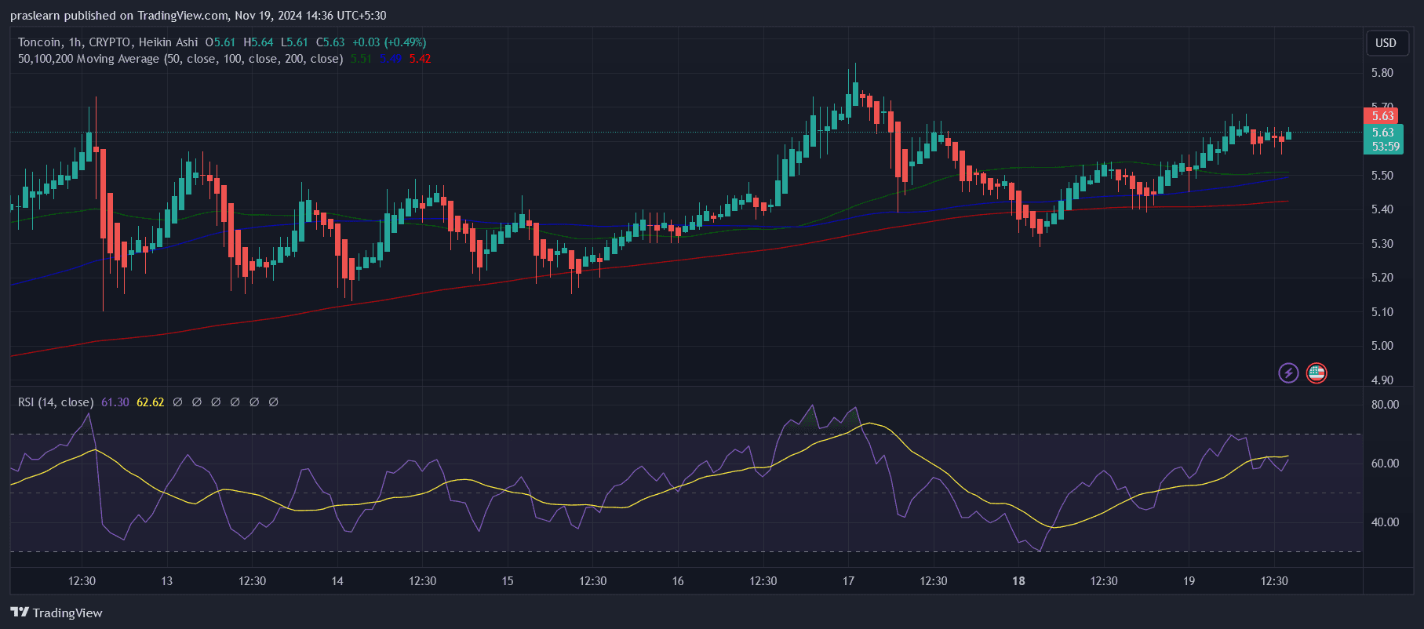Click the 50,100,200 Moving Average legend
The width and height of the screenshot is (1424, 629).
180,59
